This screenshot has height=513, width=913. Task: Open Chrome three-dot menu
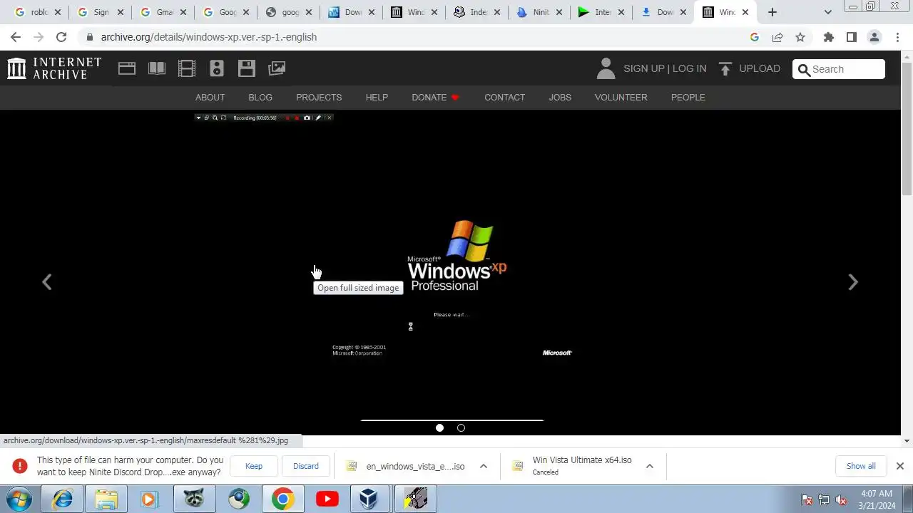[897, 37]
